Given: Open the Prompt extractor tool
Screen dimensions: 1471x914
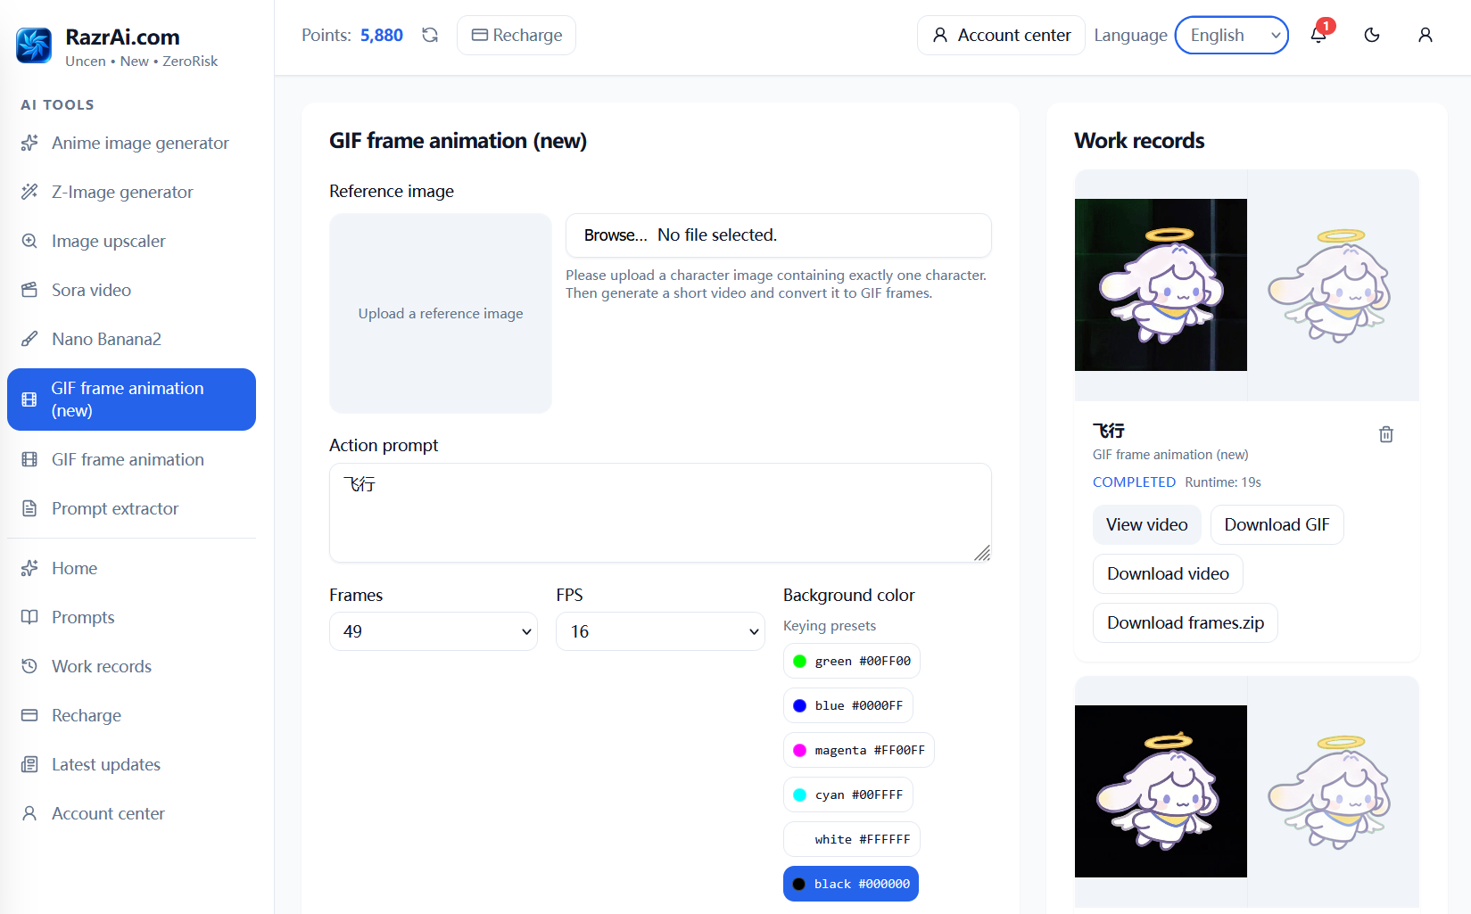Looking at the screenshot, I should pos(115,508).
